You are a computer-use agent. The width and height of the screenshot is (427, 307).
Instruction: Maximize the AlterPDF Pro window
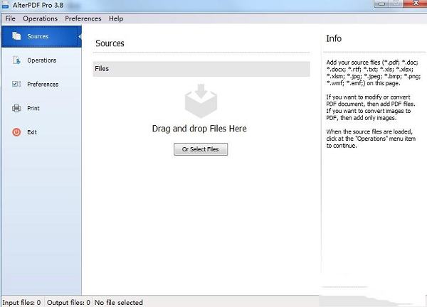(x=396, y=4)
